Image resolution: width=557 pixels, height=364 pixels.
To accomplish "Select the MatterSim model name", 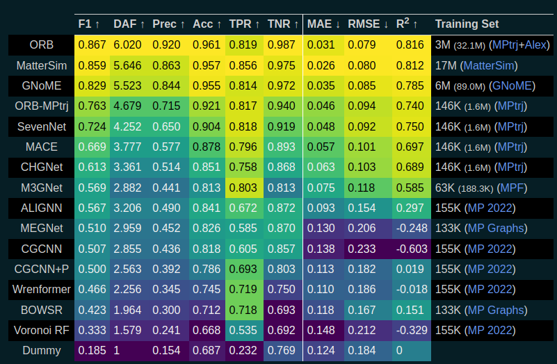I will tap(42, 65).
